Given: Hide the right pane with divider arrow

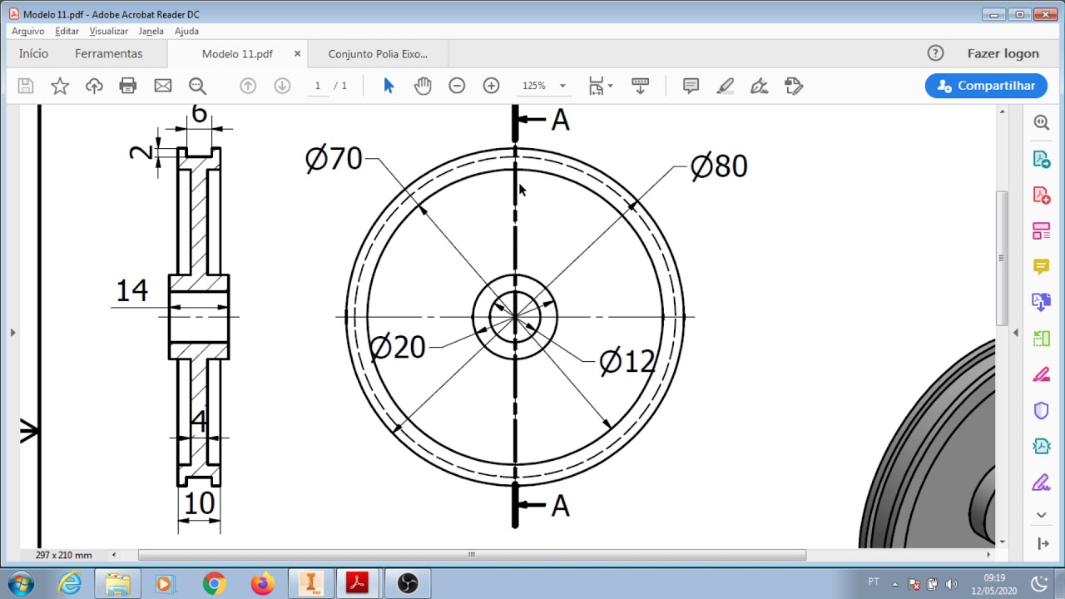Looking at the screenshot, I should pos(1015,333).
